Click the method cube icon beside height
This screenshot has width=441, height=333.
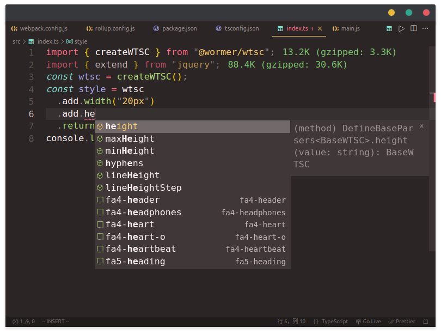pos(100,126)
